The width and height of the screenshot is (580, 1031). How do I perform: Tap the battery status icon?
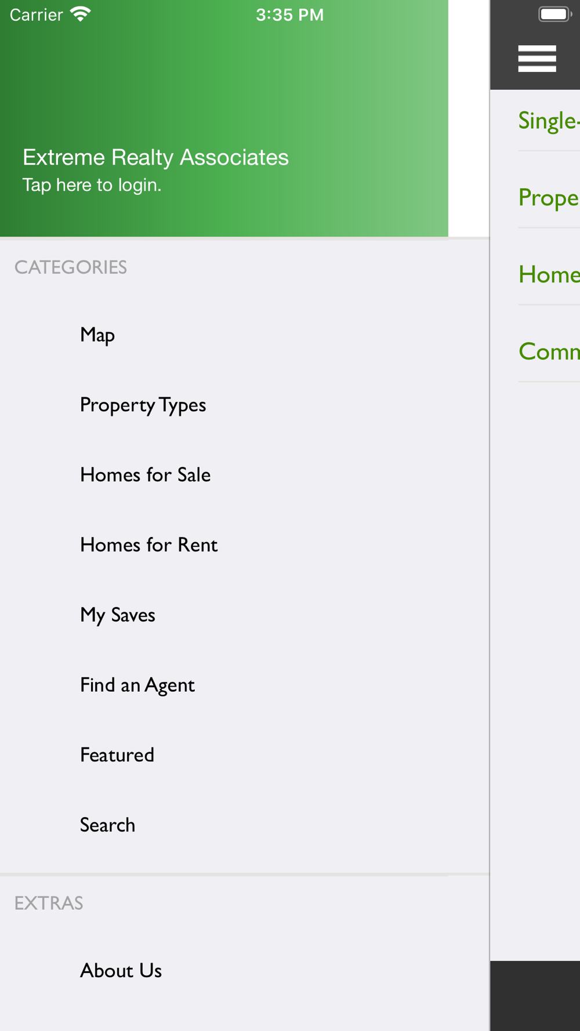(555, 14)
